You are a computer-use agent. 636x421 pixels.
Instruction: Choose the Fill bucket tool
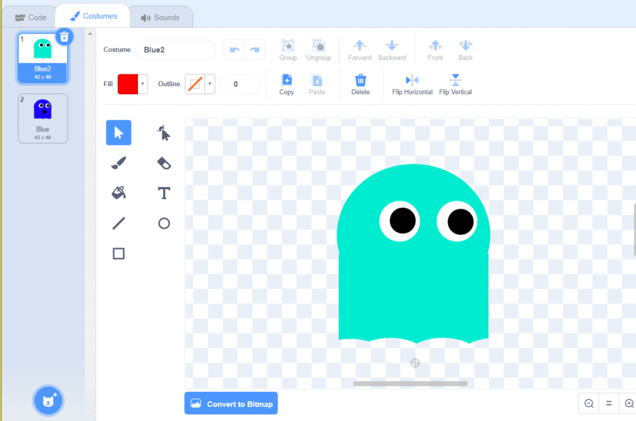118,193
